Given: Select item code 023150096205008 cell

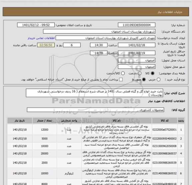Looking at the screenshot, I should click(164, 146).
